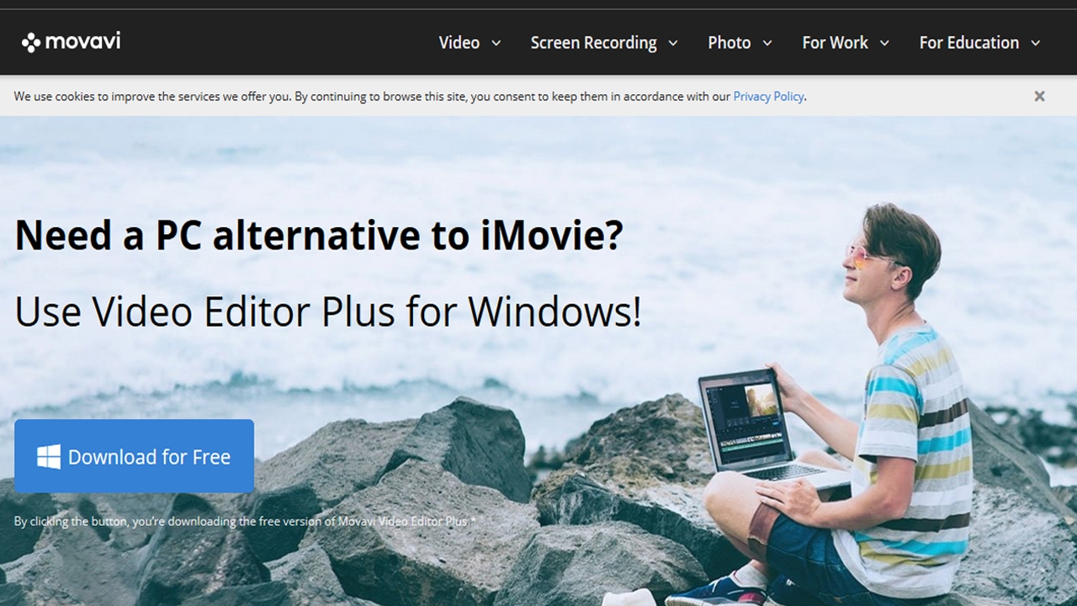Open the Photo menu
This screenshot has width=1077, height=606.
(x=729, y=43)
